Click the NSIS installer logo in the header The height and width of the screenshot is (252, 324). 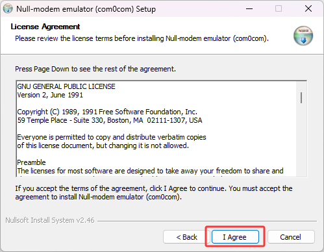pos(303,36)
